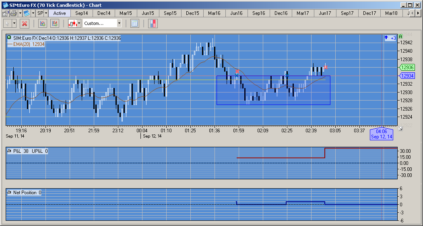423x226 pixels.
Task: Expand the SP dropdown arrow
Action: click(x=46, y=13)
